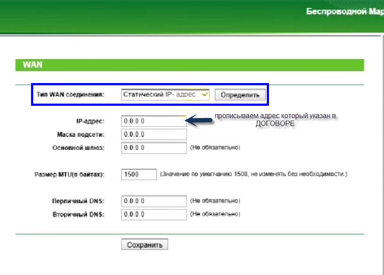The image size is (384, 275).
Task: Click into the Основной шлюз field
Action: coord(154,148)
